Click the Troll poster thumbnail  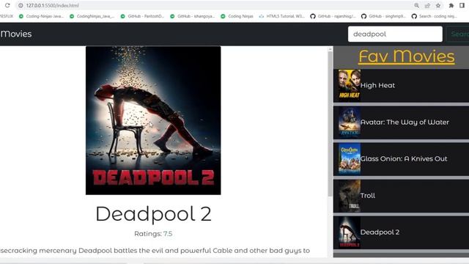point(350,196)
